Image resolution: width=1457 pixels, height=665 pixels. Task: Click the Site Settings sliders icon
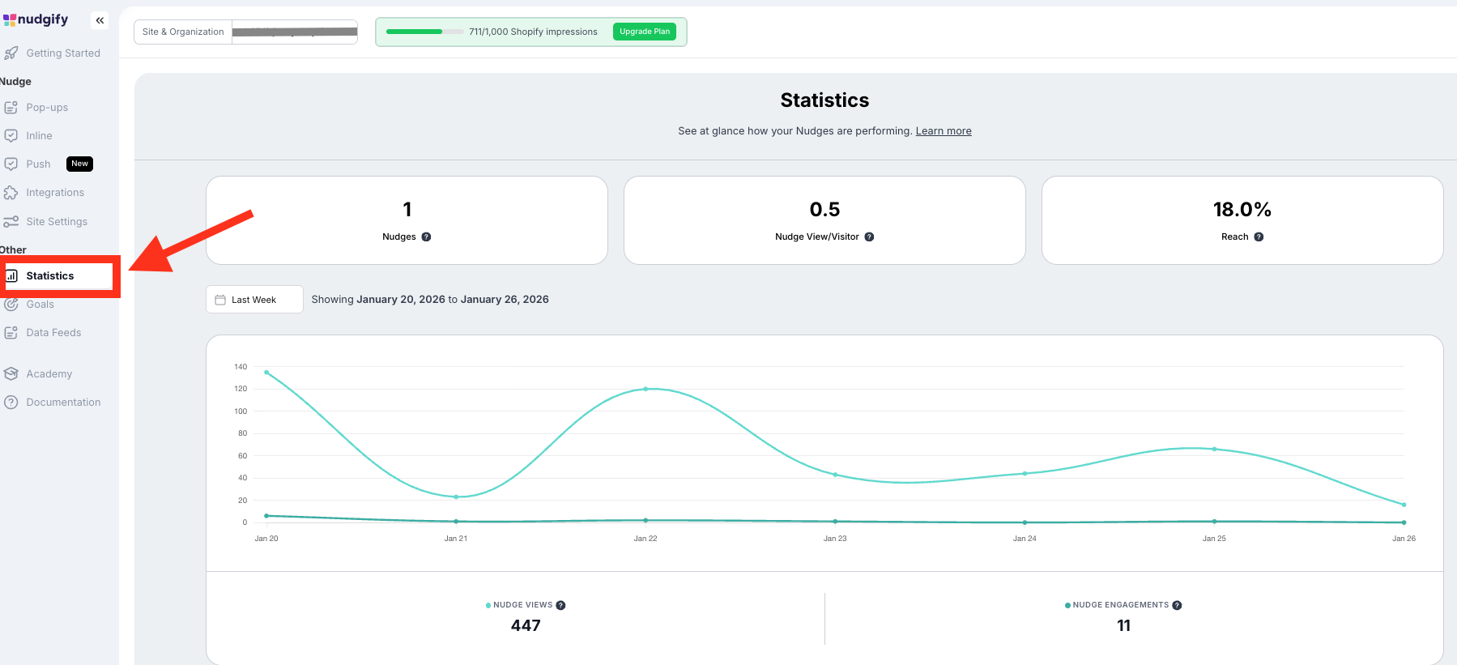[x=11, y=222]
